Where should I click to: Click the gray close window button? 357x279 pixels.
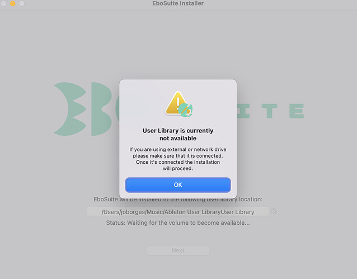[x=3, y=3]
